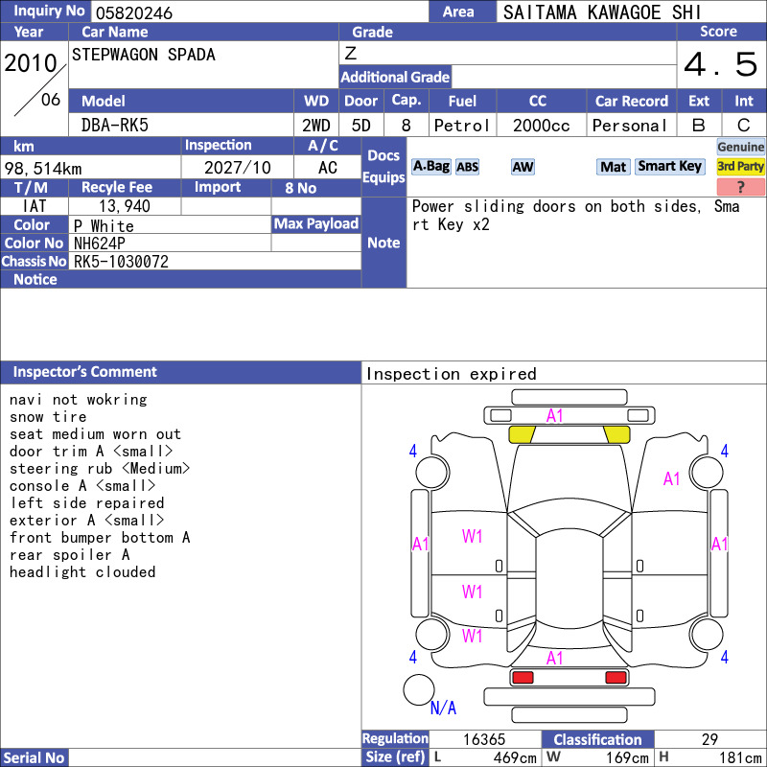Click the interior grade C
The image size is (767, 767).
(x=744, y=126)
